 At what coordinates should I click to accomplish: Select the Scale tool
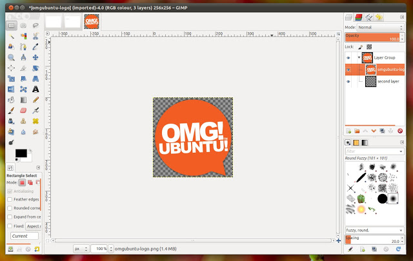(x=12, y=79)
